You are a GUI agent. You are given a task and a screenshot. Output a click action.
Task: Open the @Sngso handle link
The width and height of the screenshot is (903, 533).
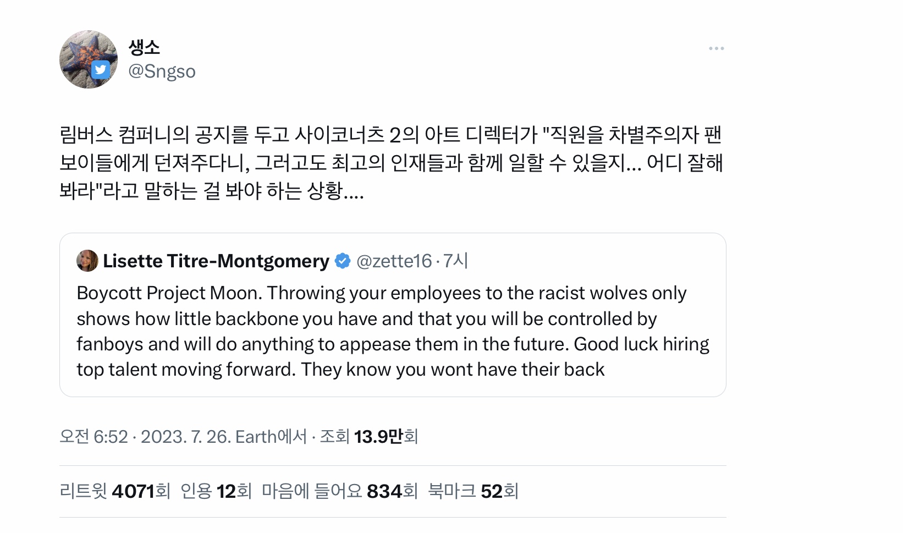point(162,72)
